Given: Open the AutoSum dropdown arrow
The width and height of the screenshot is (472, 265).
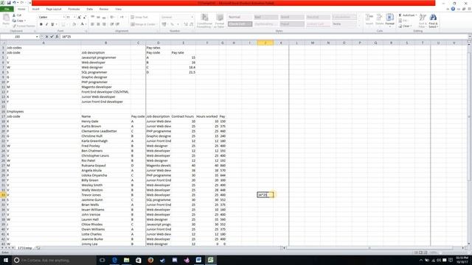Looking at the screenshot, I should (x=416, y=15).
